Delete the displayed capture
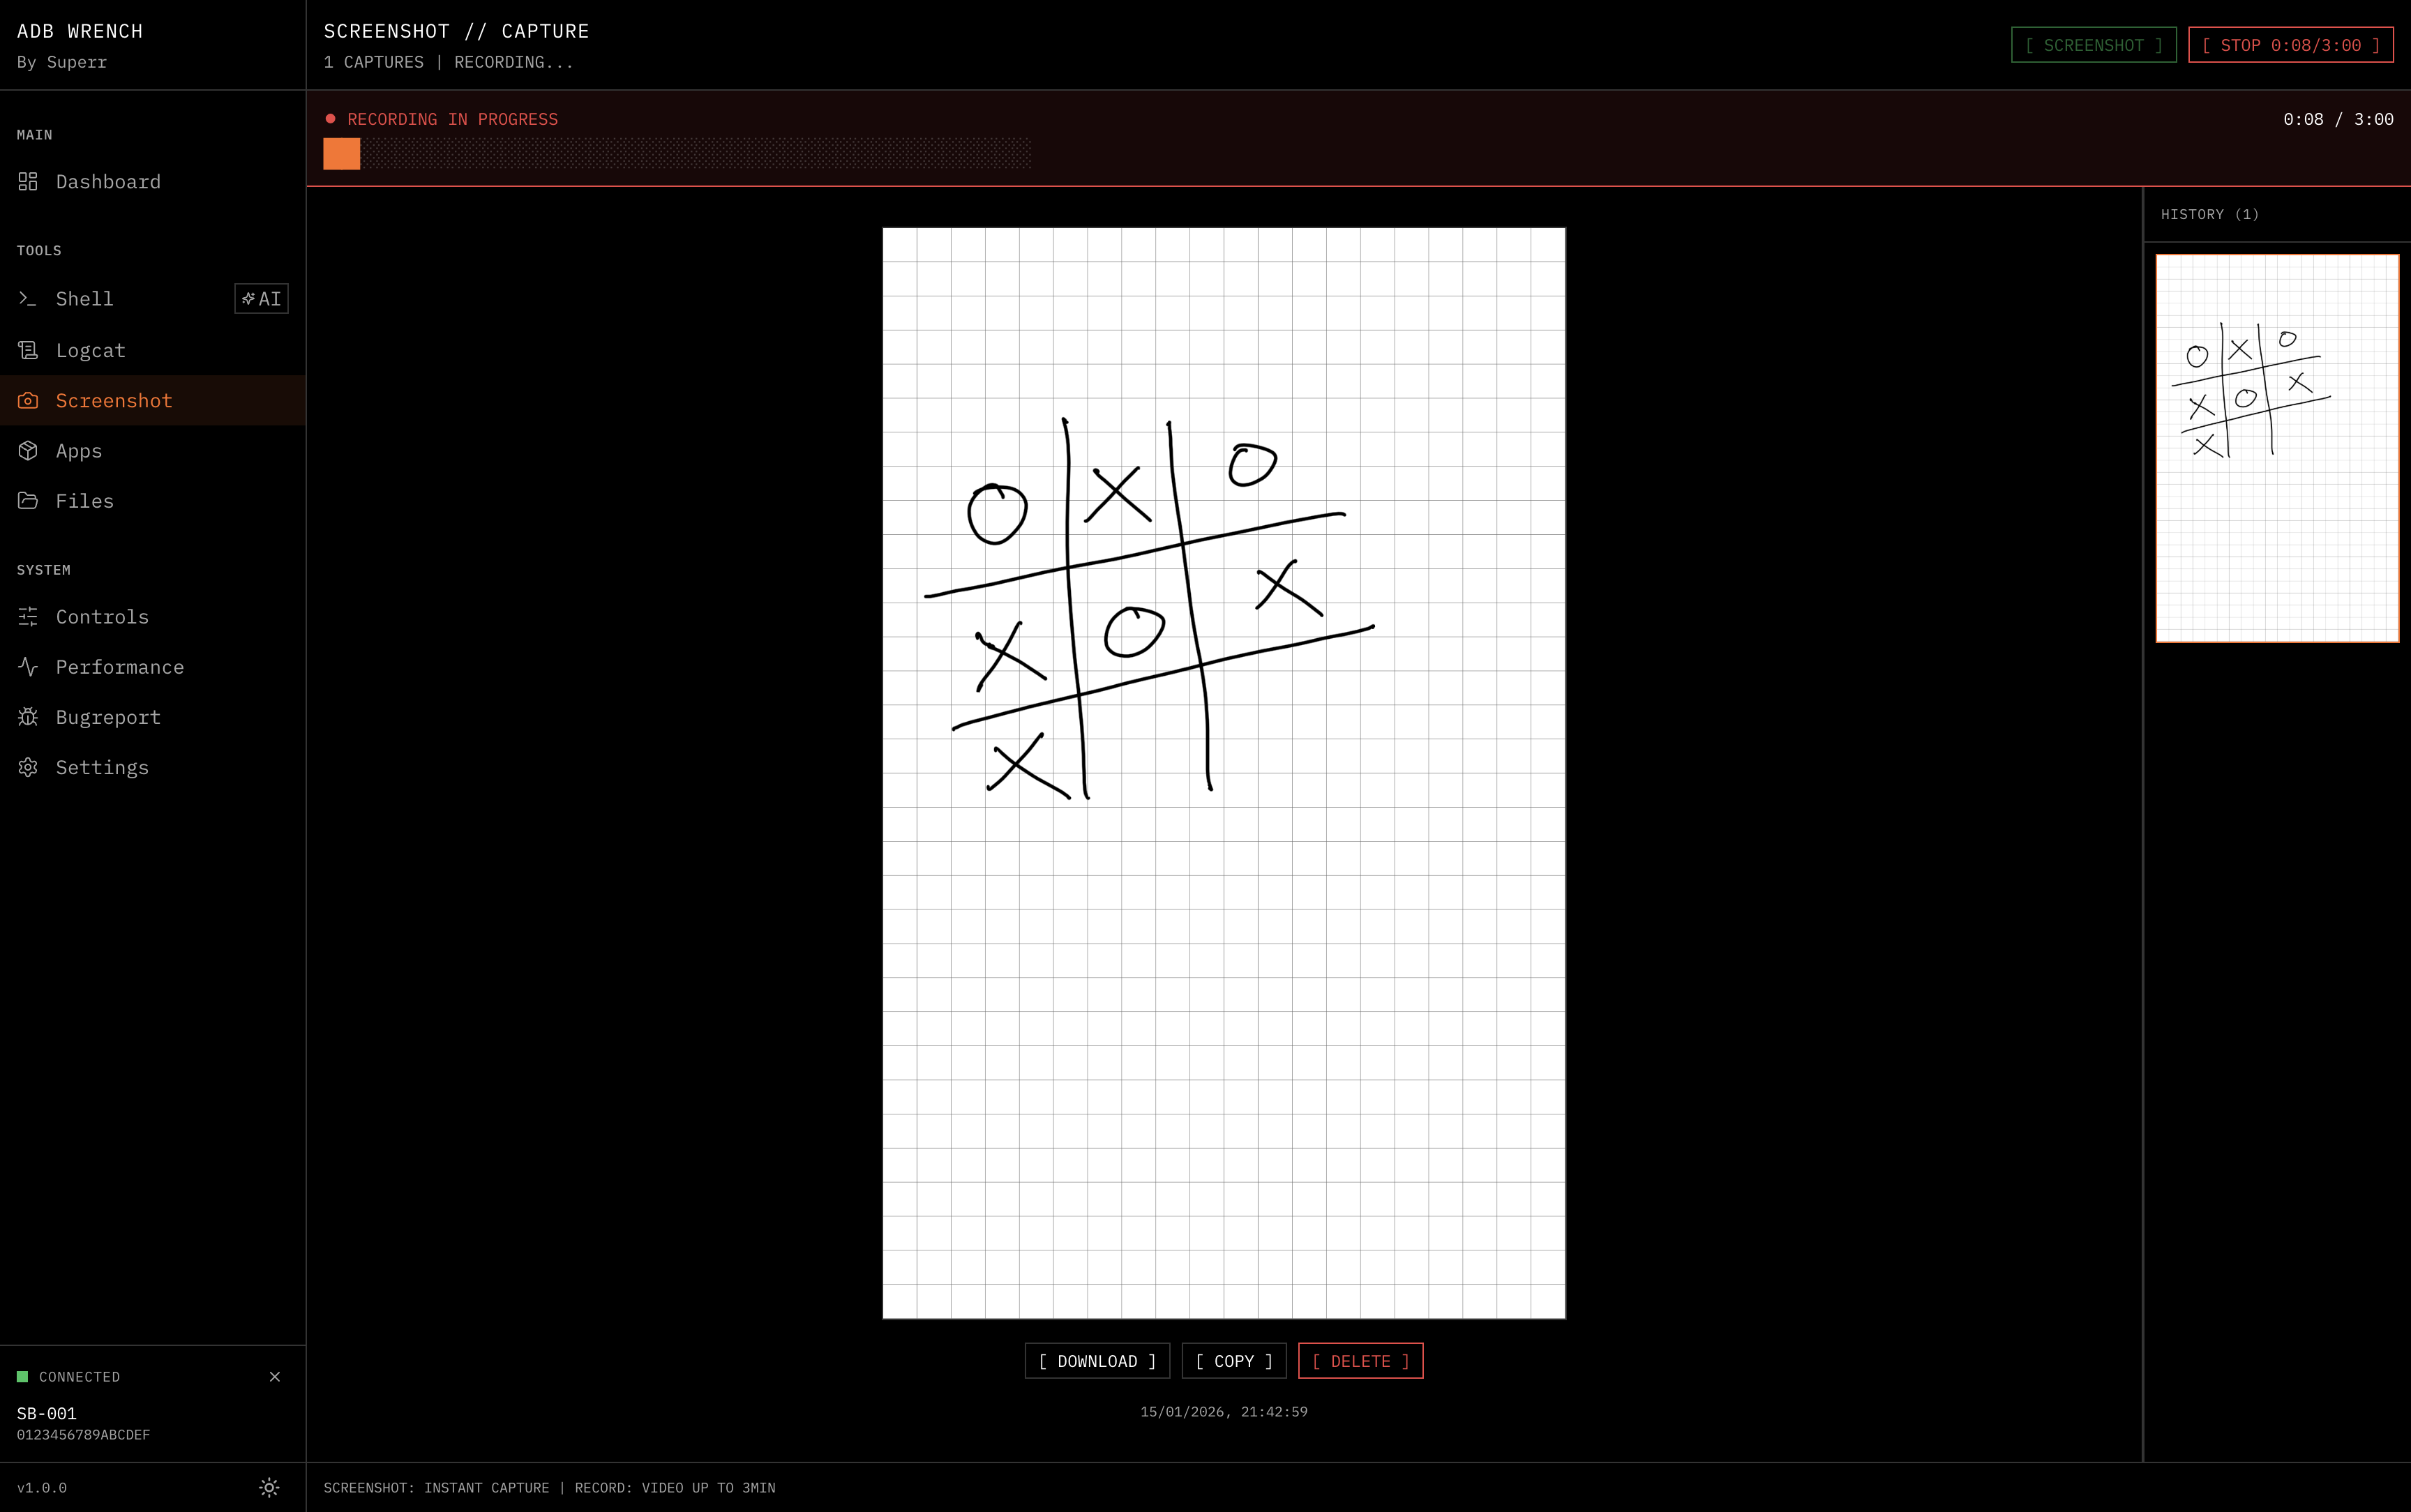 [x=1360, y=1361]
